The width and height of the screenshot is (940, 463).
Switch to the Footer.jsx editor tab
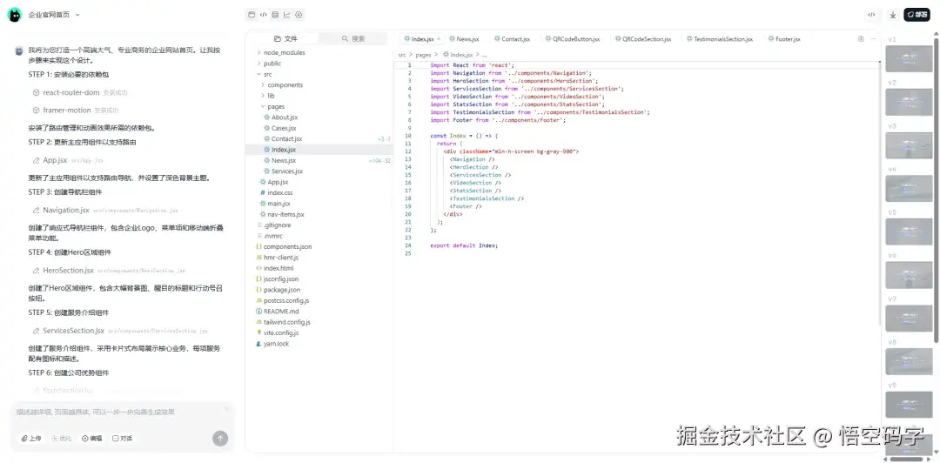click(784, 39)
